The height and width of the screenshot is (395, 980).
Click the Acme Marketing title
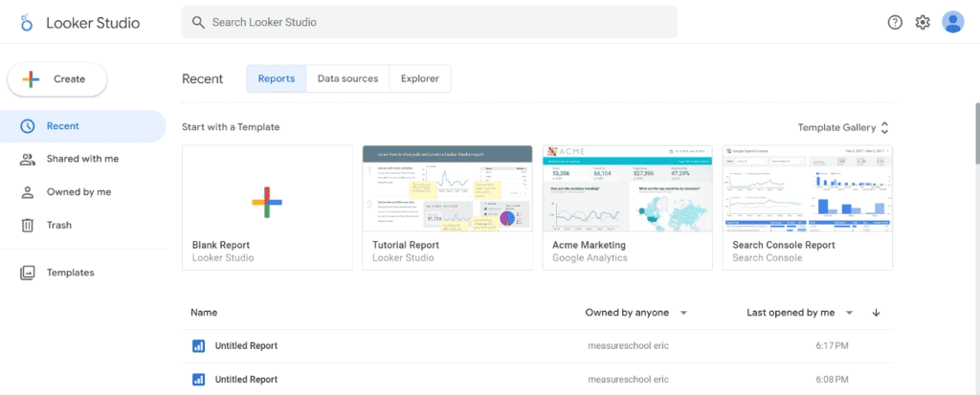(589, 245)
